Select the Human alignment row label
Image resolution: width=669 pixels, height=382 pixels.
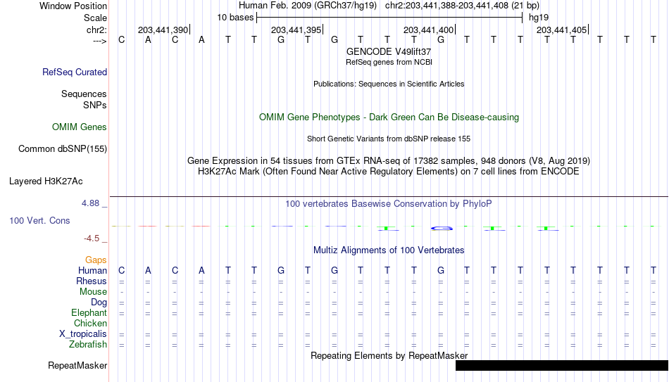point(92,270)
